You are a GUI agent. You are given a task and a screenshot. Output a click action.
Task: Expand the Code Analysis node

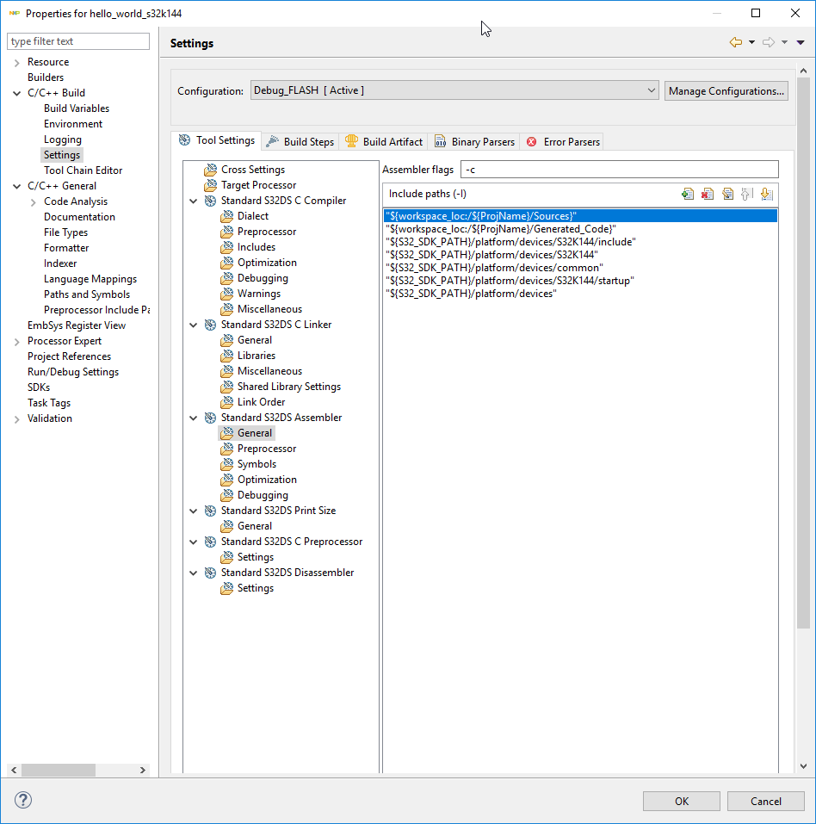[33, 202]
